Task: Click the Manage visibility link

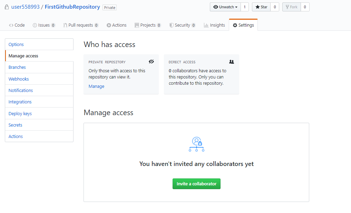Action: (x=97, y=86)
